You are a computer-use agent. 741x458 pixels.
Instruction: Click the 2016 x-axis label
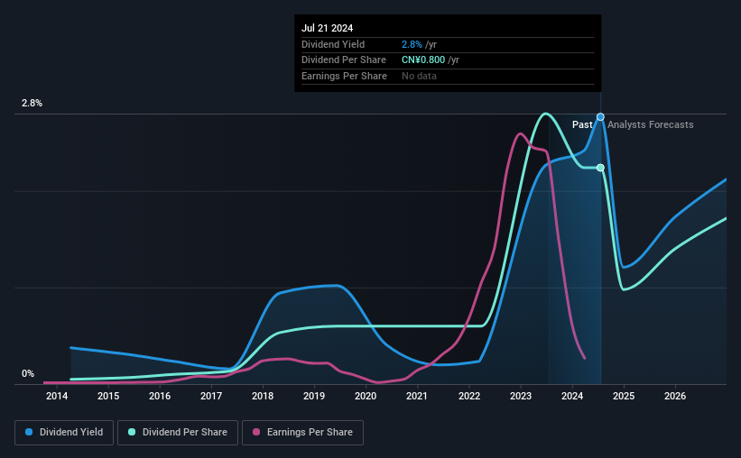coord(160,396)
